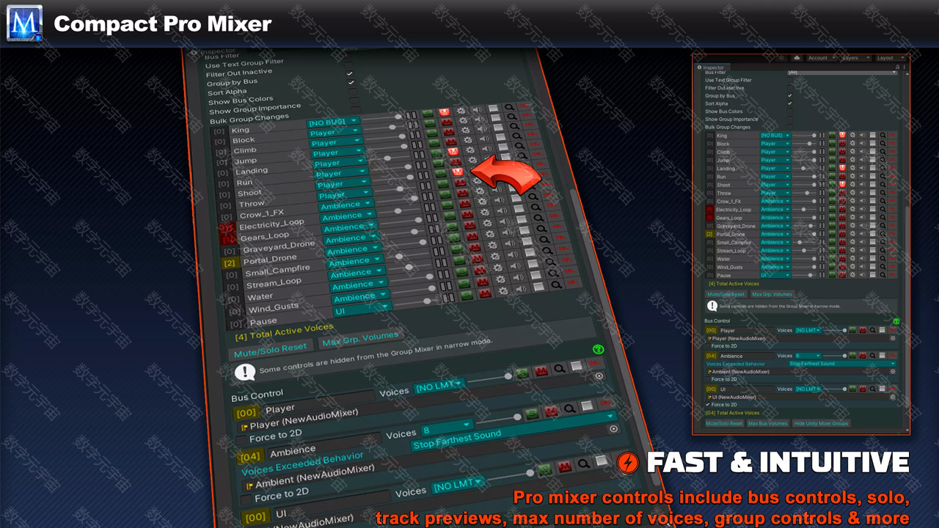Click Mute/Solo Reset above the small-inspector hidden-controls notice

click(x=727, y=294)
